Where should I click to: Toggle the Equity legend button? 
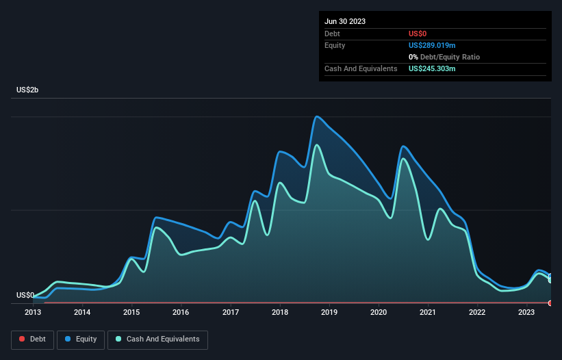[81, 339]
